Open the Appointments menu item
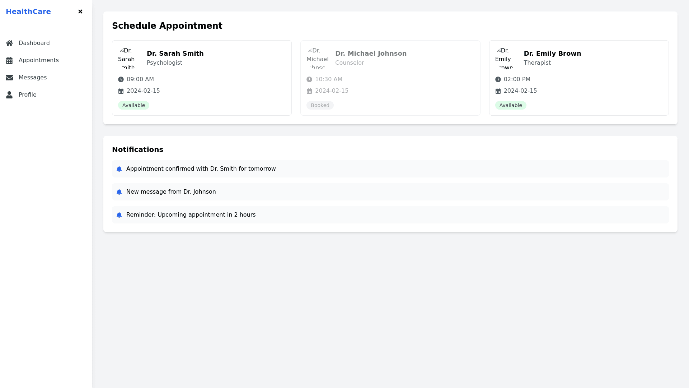Viewport: 689px width, 388px height. coord(38,60)
